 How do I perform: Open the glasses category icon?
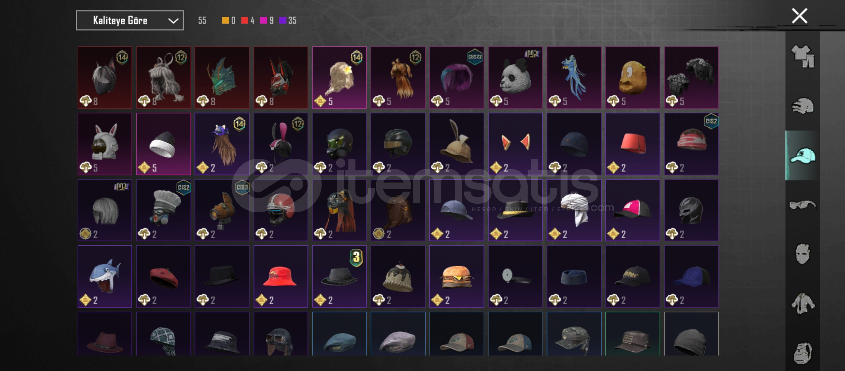pyautogui.click(x=803, y=205)
